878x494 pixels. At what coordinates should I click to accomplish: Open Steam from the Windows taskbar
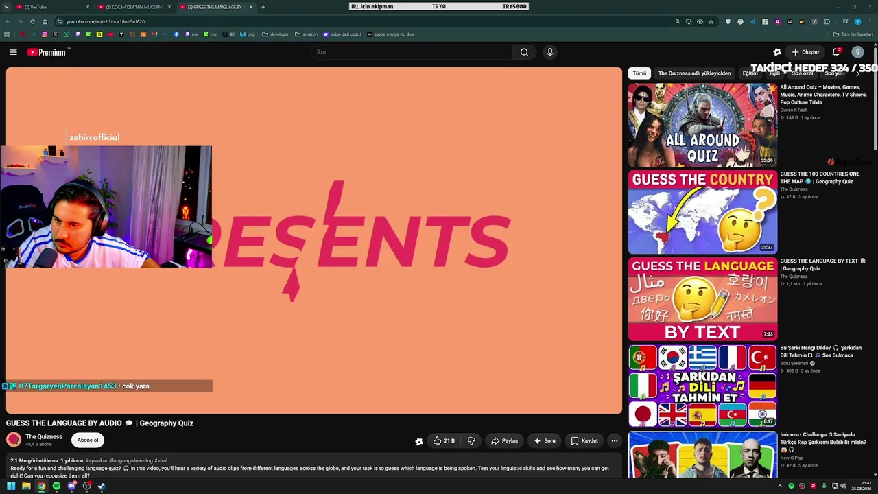coord(102,486)
